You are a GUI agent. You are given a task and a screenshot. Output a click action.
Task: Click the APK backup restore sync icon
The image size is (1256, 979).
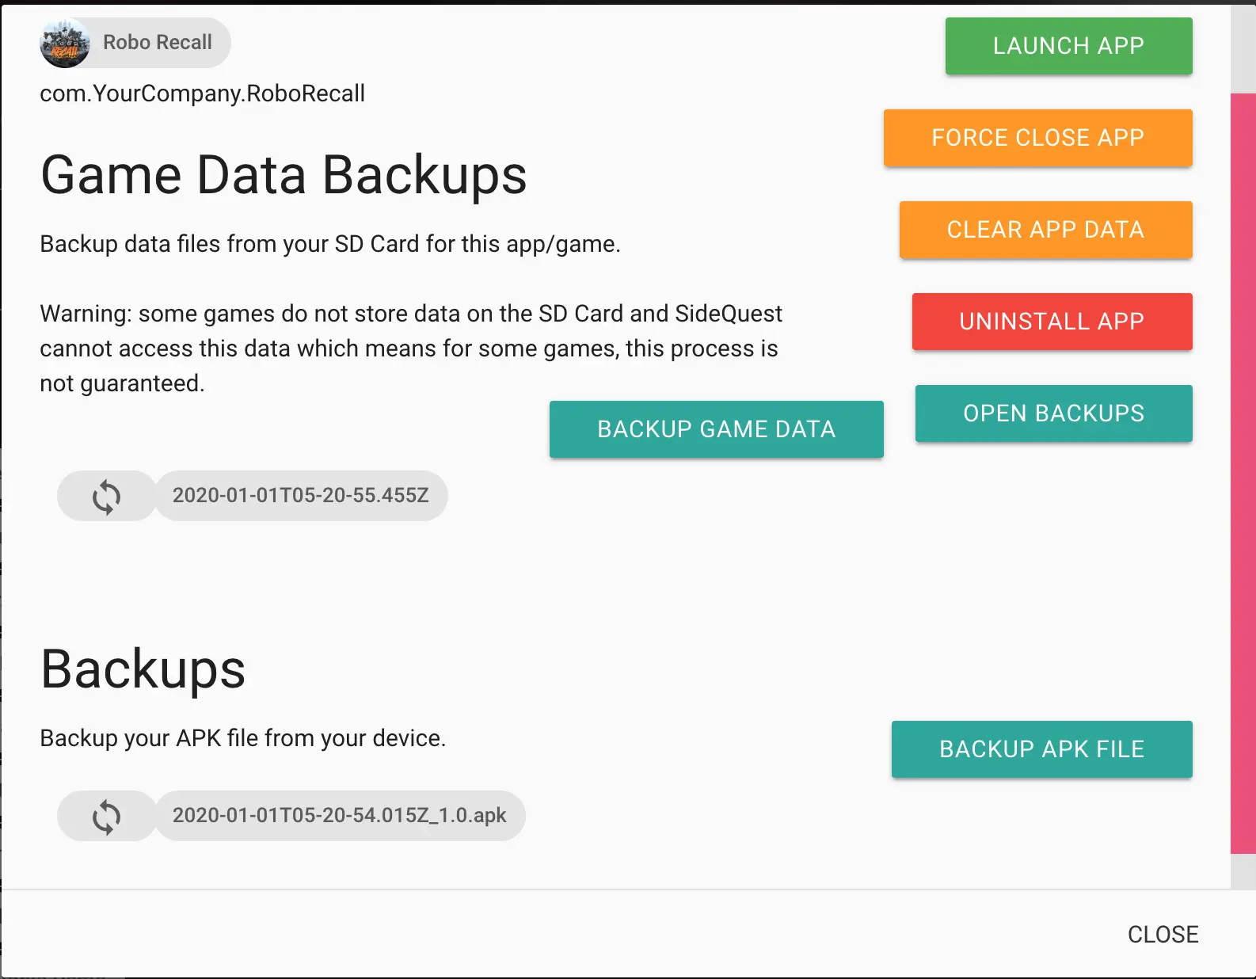pyautogui.click(x=106, y=817)
